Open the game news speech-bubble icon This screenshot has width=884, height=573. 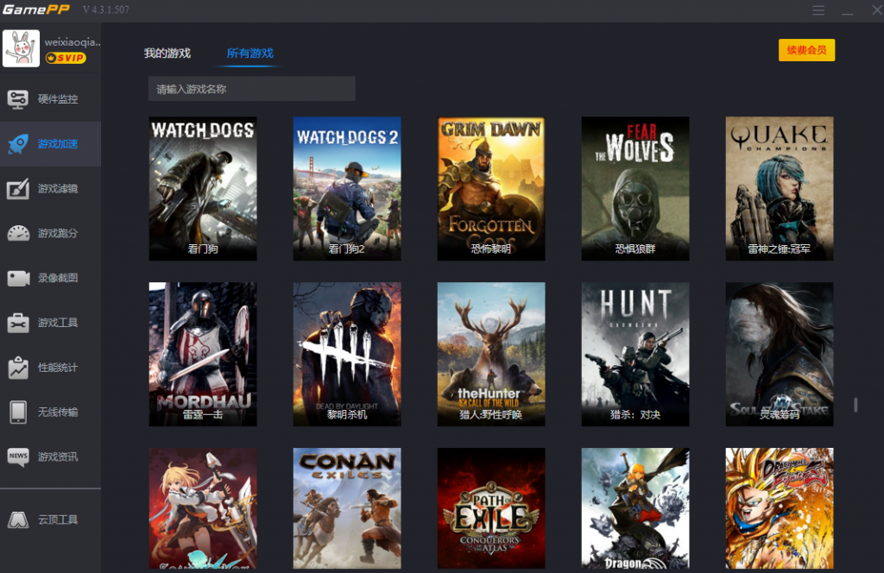[18, 457]
